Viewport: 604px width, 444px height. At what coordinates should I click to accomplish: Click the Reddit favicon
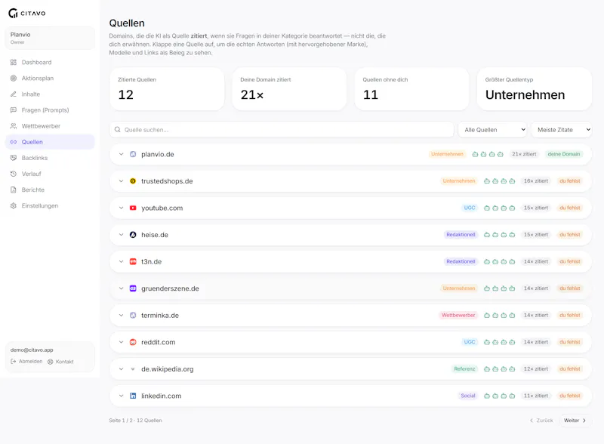coord(133,342)
